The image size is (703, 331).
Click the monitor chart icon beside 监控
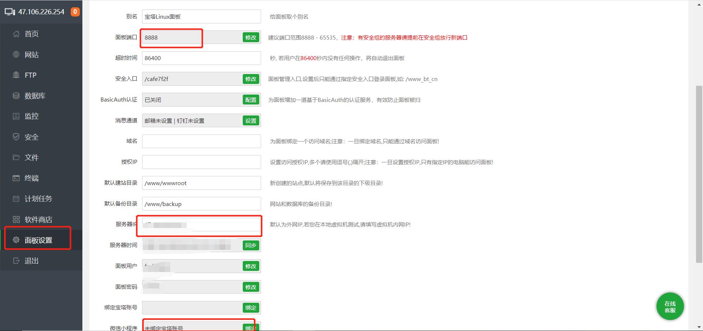pos(16,116)
